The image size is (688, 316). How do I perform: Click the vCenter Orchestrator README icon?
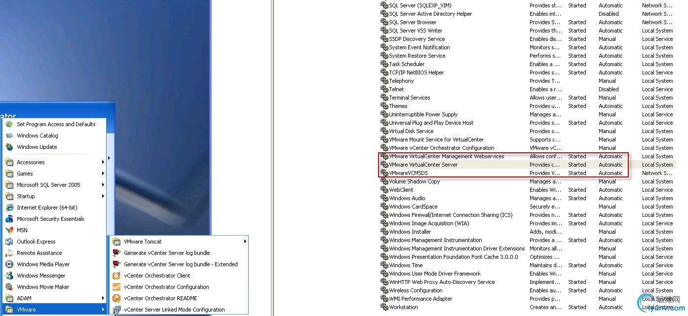pyautogui.click(x=116, y=298)
